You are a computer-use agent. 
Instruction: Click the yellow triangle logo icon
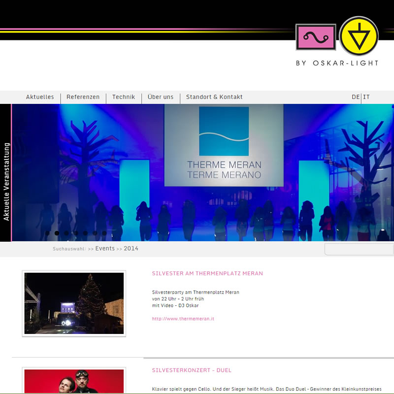pos(359,36)
